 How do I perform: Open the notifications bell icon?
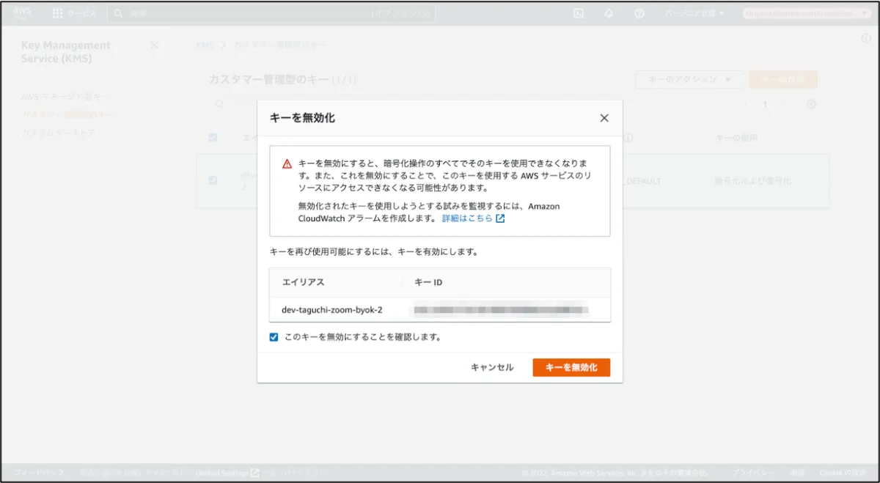(x=609, y=13)
